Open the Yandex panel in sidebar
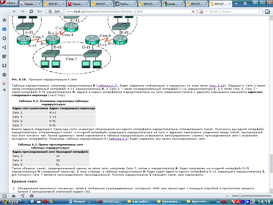Screen dimensions: 273x205 4,83
